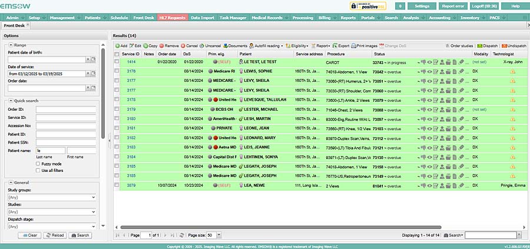Switch to the Billing menu tab
Viewport: 530px width, 249px height.
tap(324, 18)
